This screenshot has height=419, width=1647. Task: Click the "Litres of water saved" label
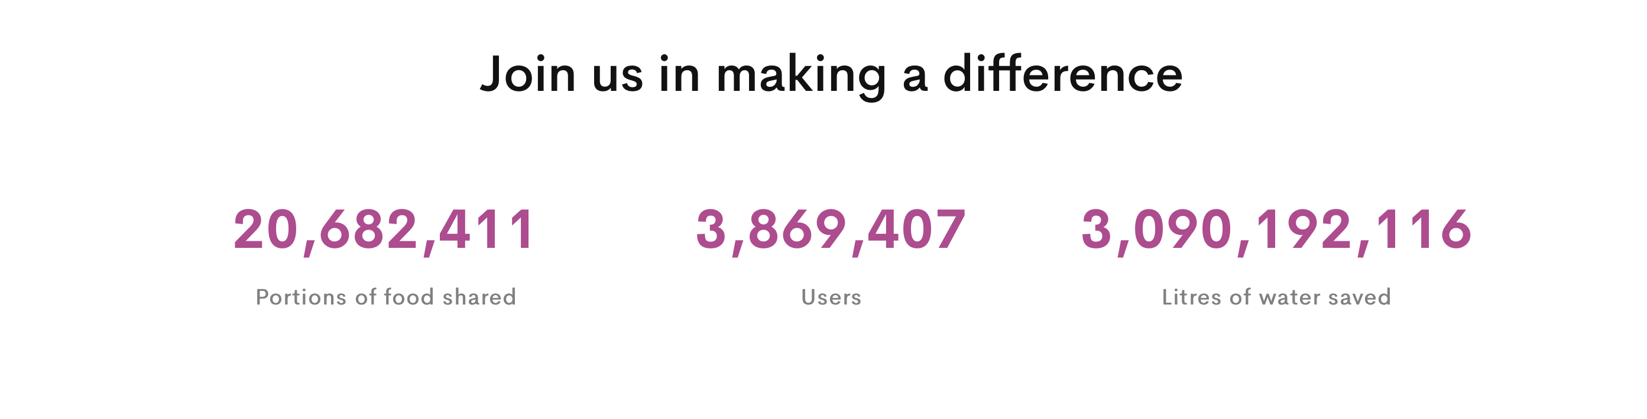point(1276,297)
